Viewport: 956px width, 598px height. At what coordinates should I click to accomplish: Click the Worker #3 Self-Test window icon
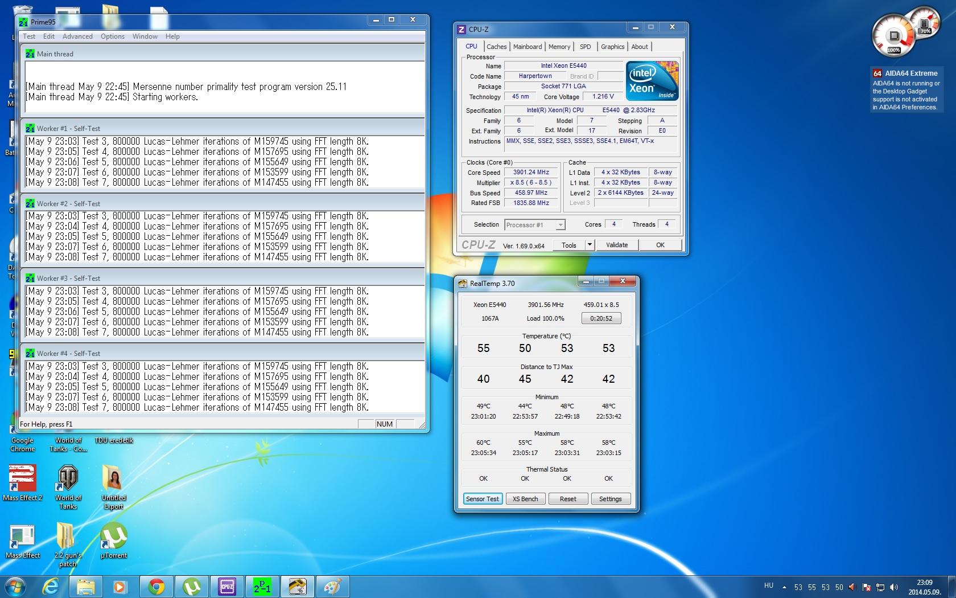pyautogui.click(x=30, y=278)
